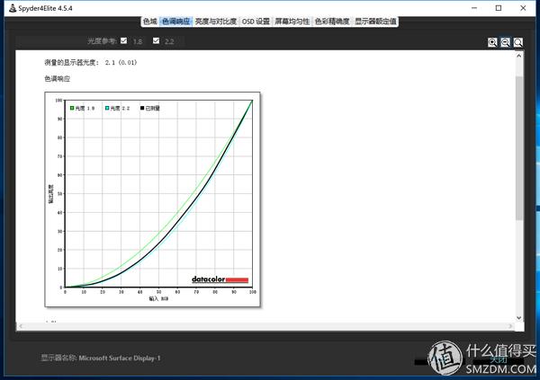Click the cyan gamma 2.2 legend swatch
The width and height of the screenshot is (540, 380).
point(107,108)
